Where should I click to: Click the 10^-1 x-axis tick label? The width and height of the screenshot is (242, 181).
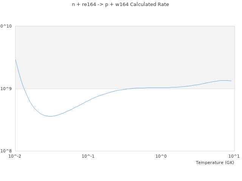coord(88,156)
